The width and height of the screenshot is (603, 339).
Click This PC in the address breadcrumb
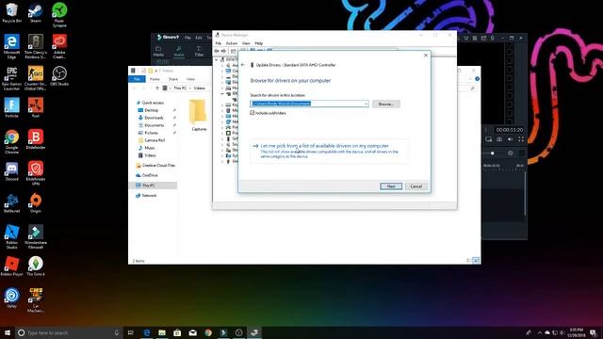click(180, 89)
